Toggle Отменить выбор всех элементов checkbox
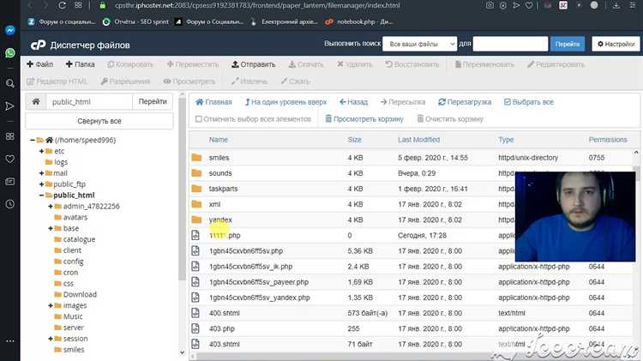Screen dimensions: 643x361 click(x=200, y=119)
